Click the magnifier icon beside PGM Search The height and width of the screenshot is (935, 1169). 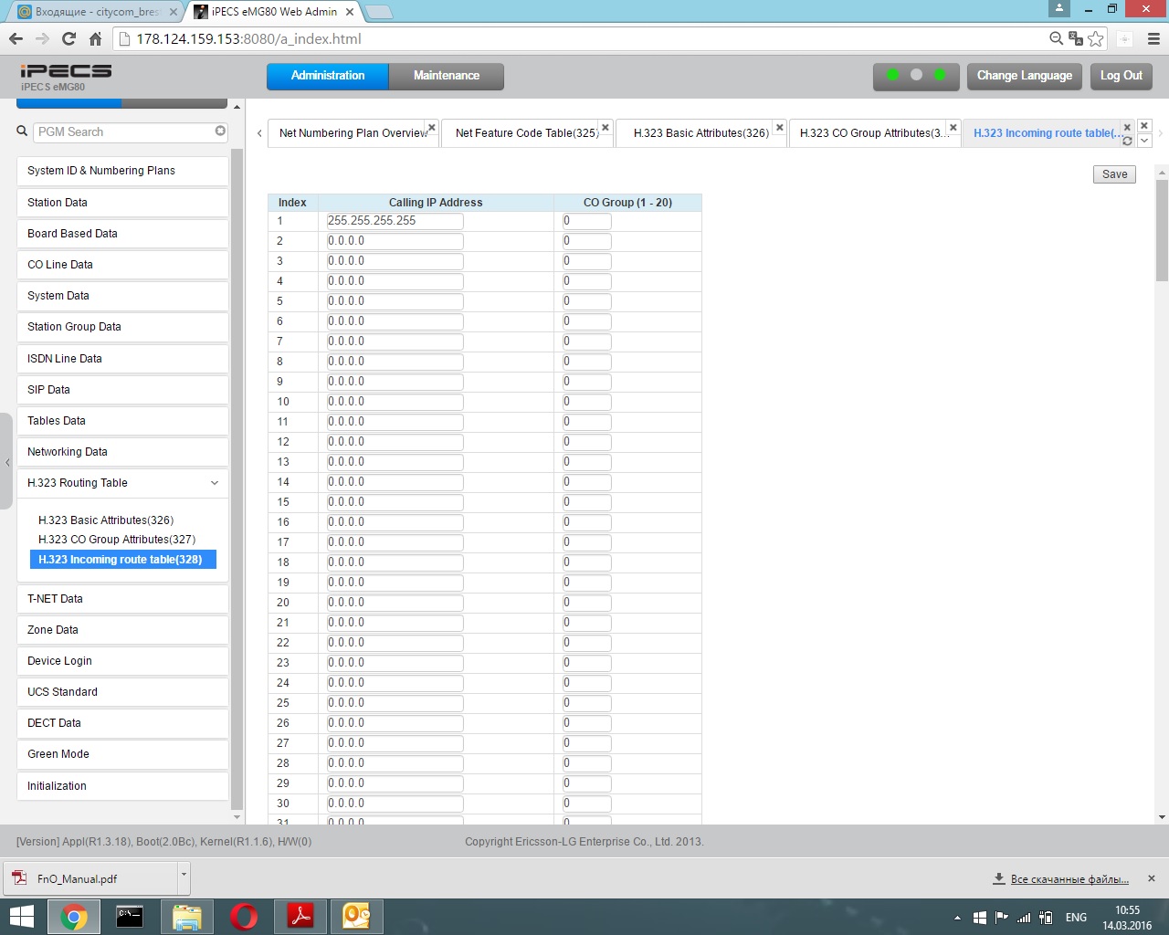click(22, 131)
